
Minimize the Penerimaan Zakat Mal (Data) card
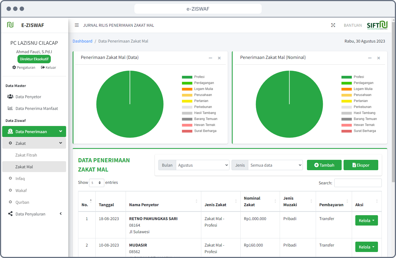click(210, 58)
